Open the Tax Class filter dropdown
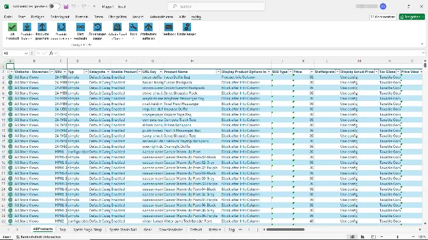The height and width of the screenshot is (240, 428). 398,72
